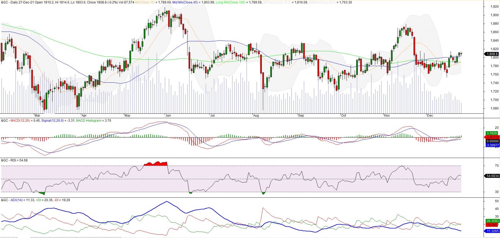The image size is (500, 238).
Task: Click the 'Apr' month label on the time axis
Action: coord(84,116)
